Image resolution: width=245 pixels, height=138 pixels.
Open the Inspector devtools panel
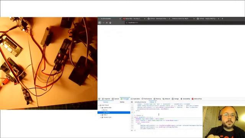(x=106, y=99)
